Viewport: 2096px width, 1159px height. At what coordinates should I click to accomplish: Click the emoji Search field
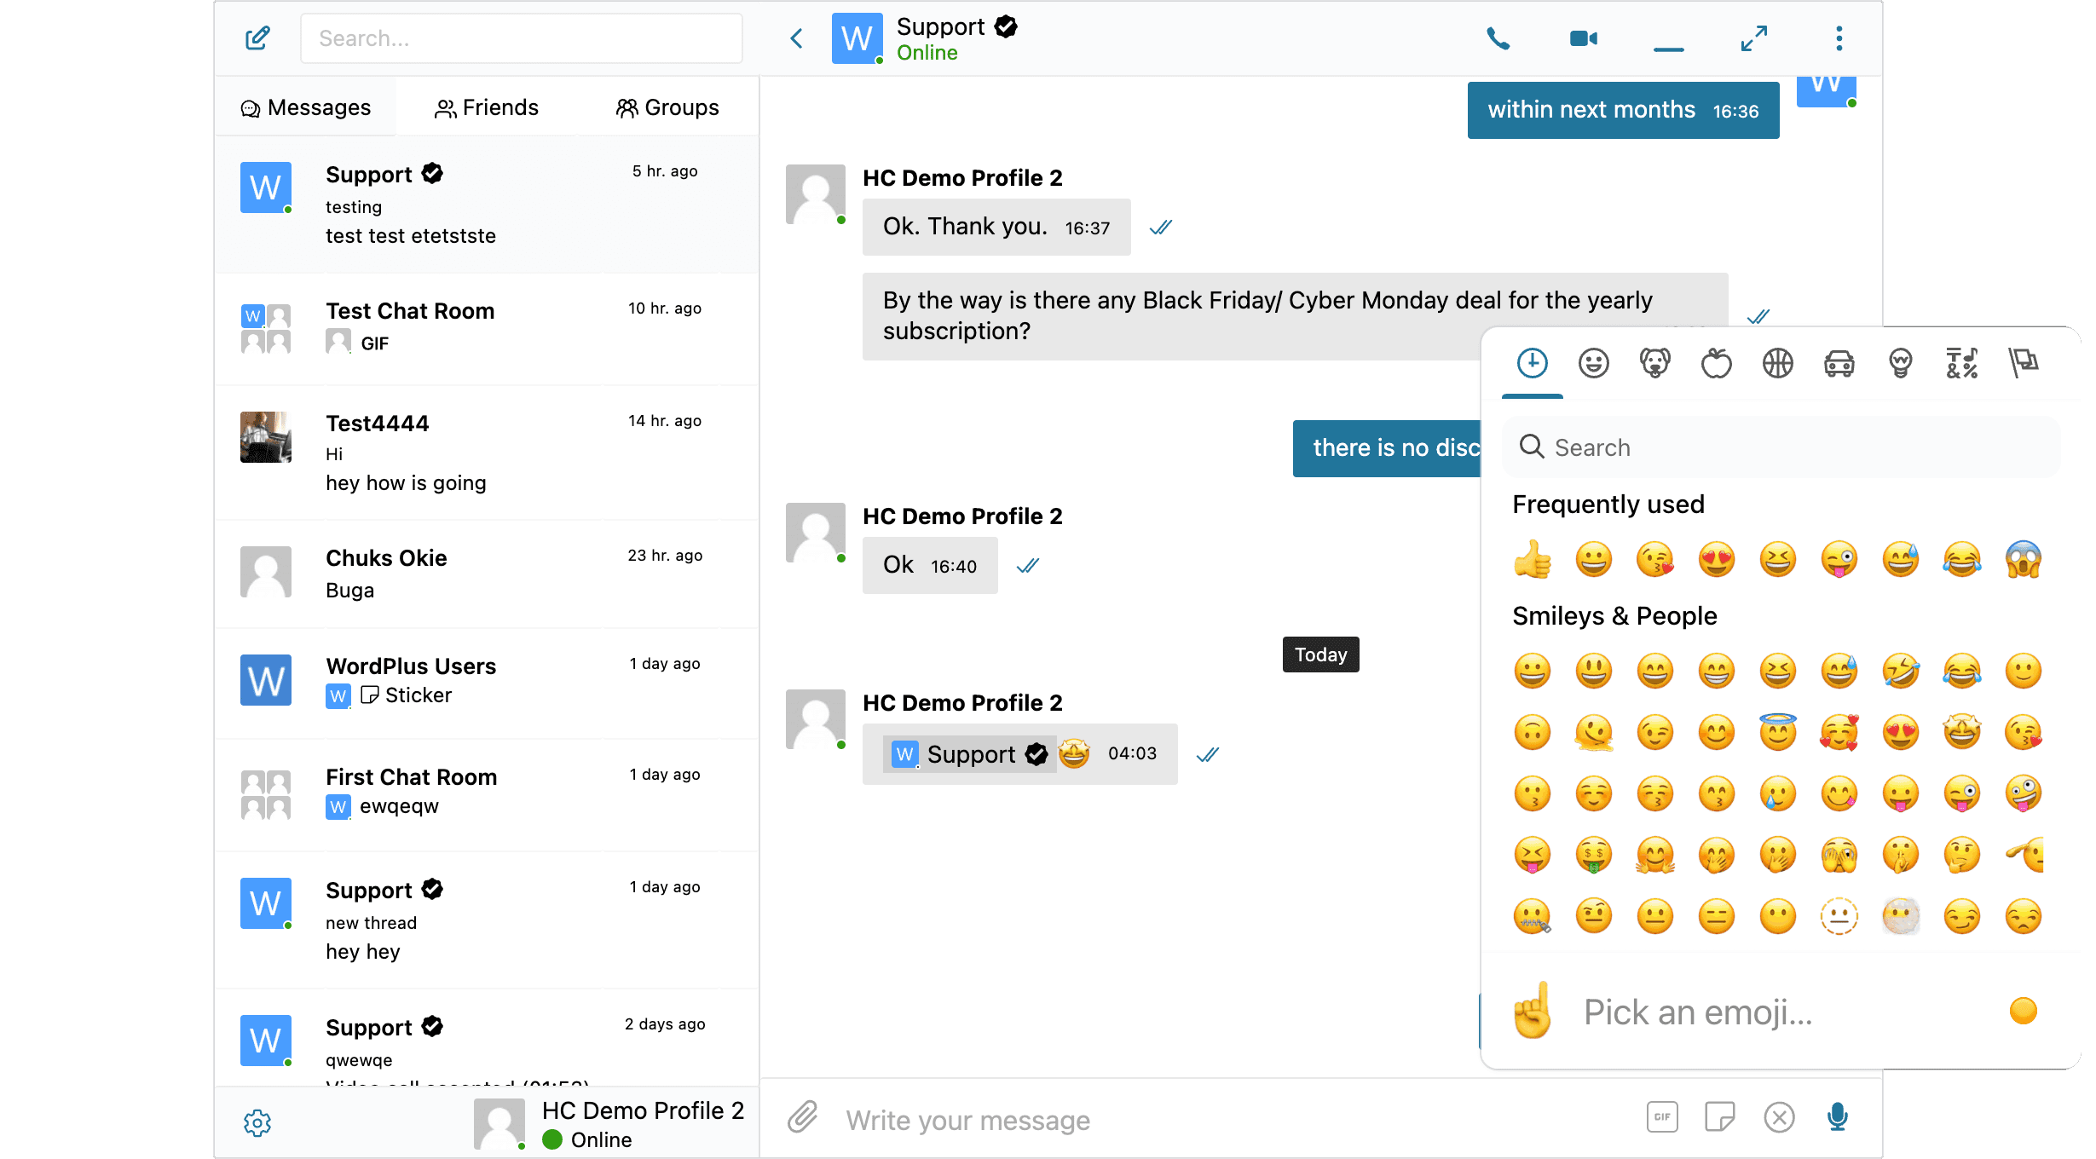coord(1781,447)
